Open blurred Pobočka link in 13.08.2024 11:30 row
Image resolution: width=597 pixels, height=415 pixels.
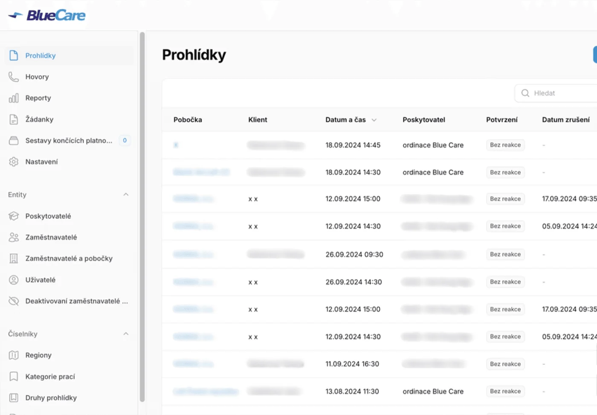(x=206, y=391)
